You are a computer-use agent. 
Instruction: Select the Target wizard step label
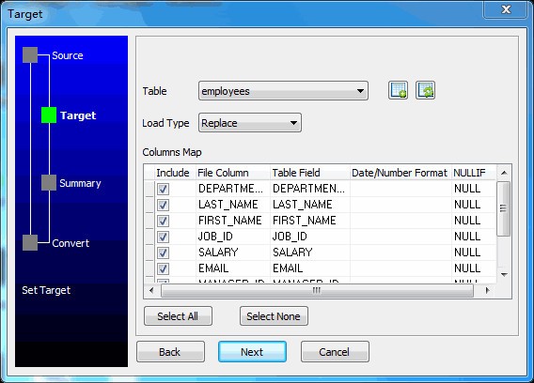pyautogui.click(x=78, y=115)
